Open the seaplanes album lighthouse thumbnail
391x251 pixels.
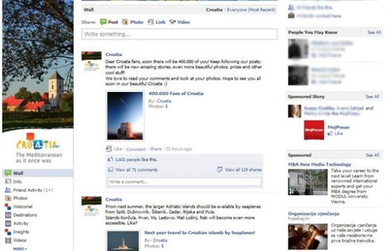pos(123,241)
